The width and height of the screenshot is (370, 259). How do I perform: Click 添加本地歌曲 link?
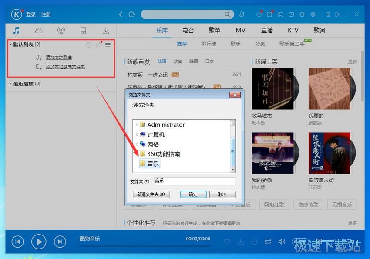(x=59, y=58)
